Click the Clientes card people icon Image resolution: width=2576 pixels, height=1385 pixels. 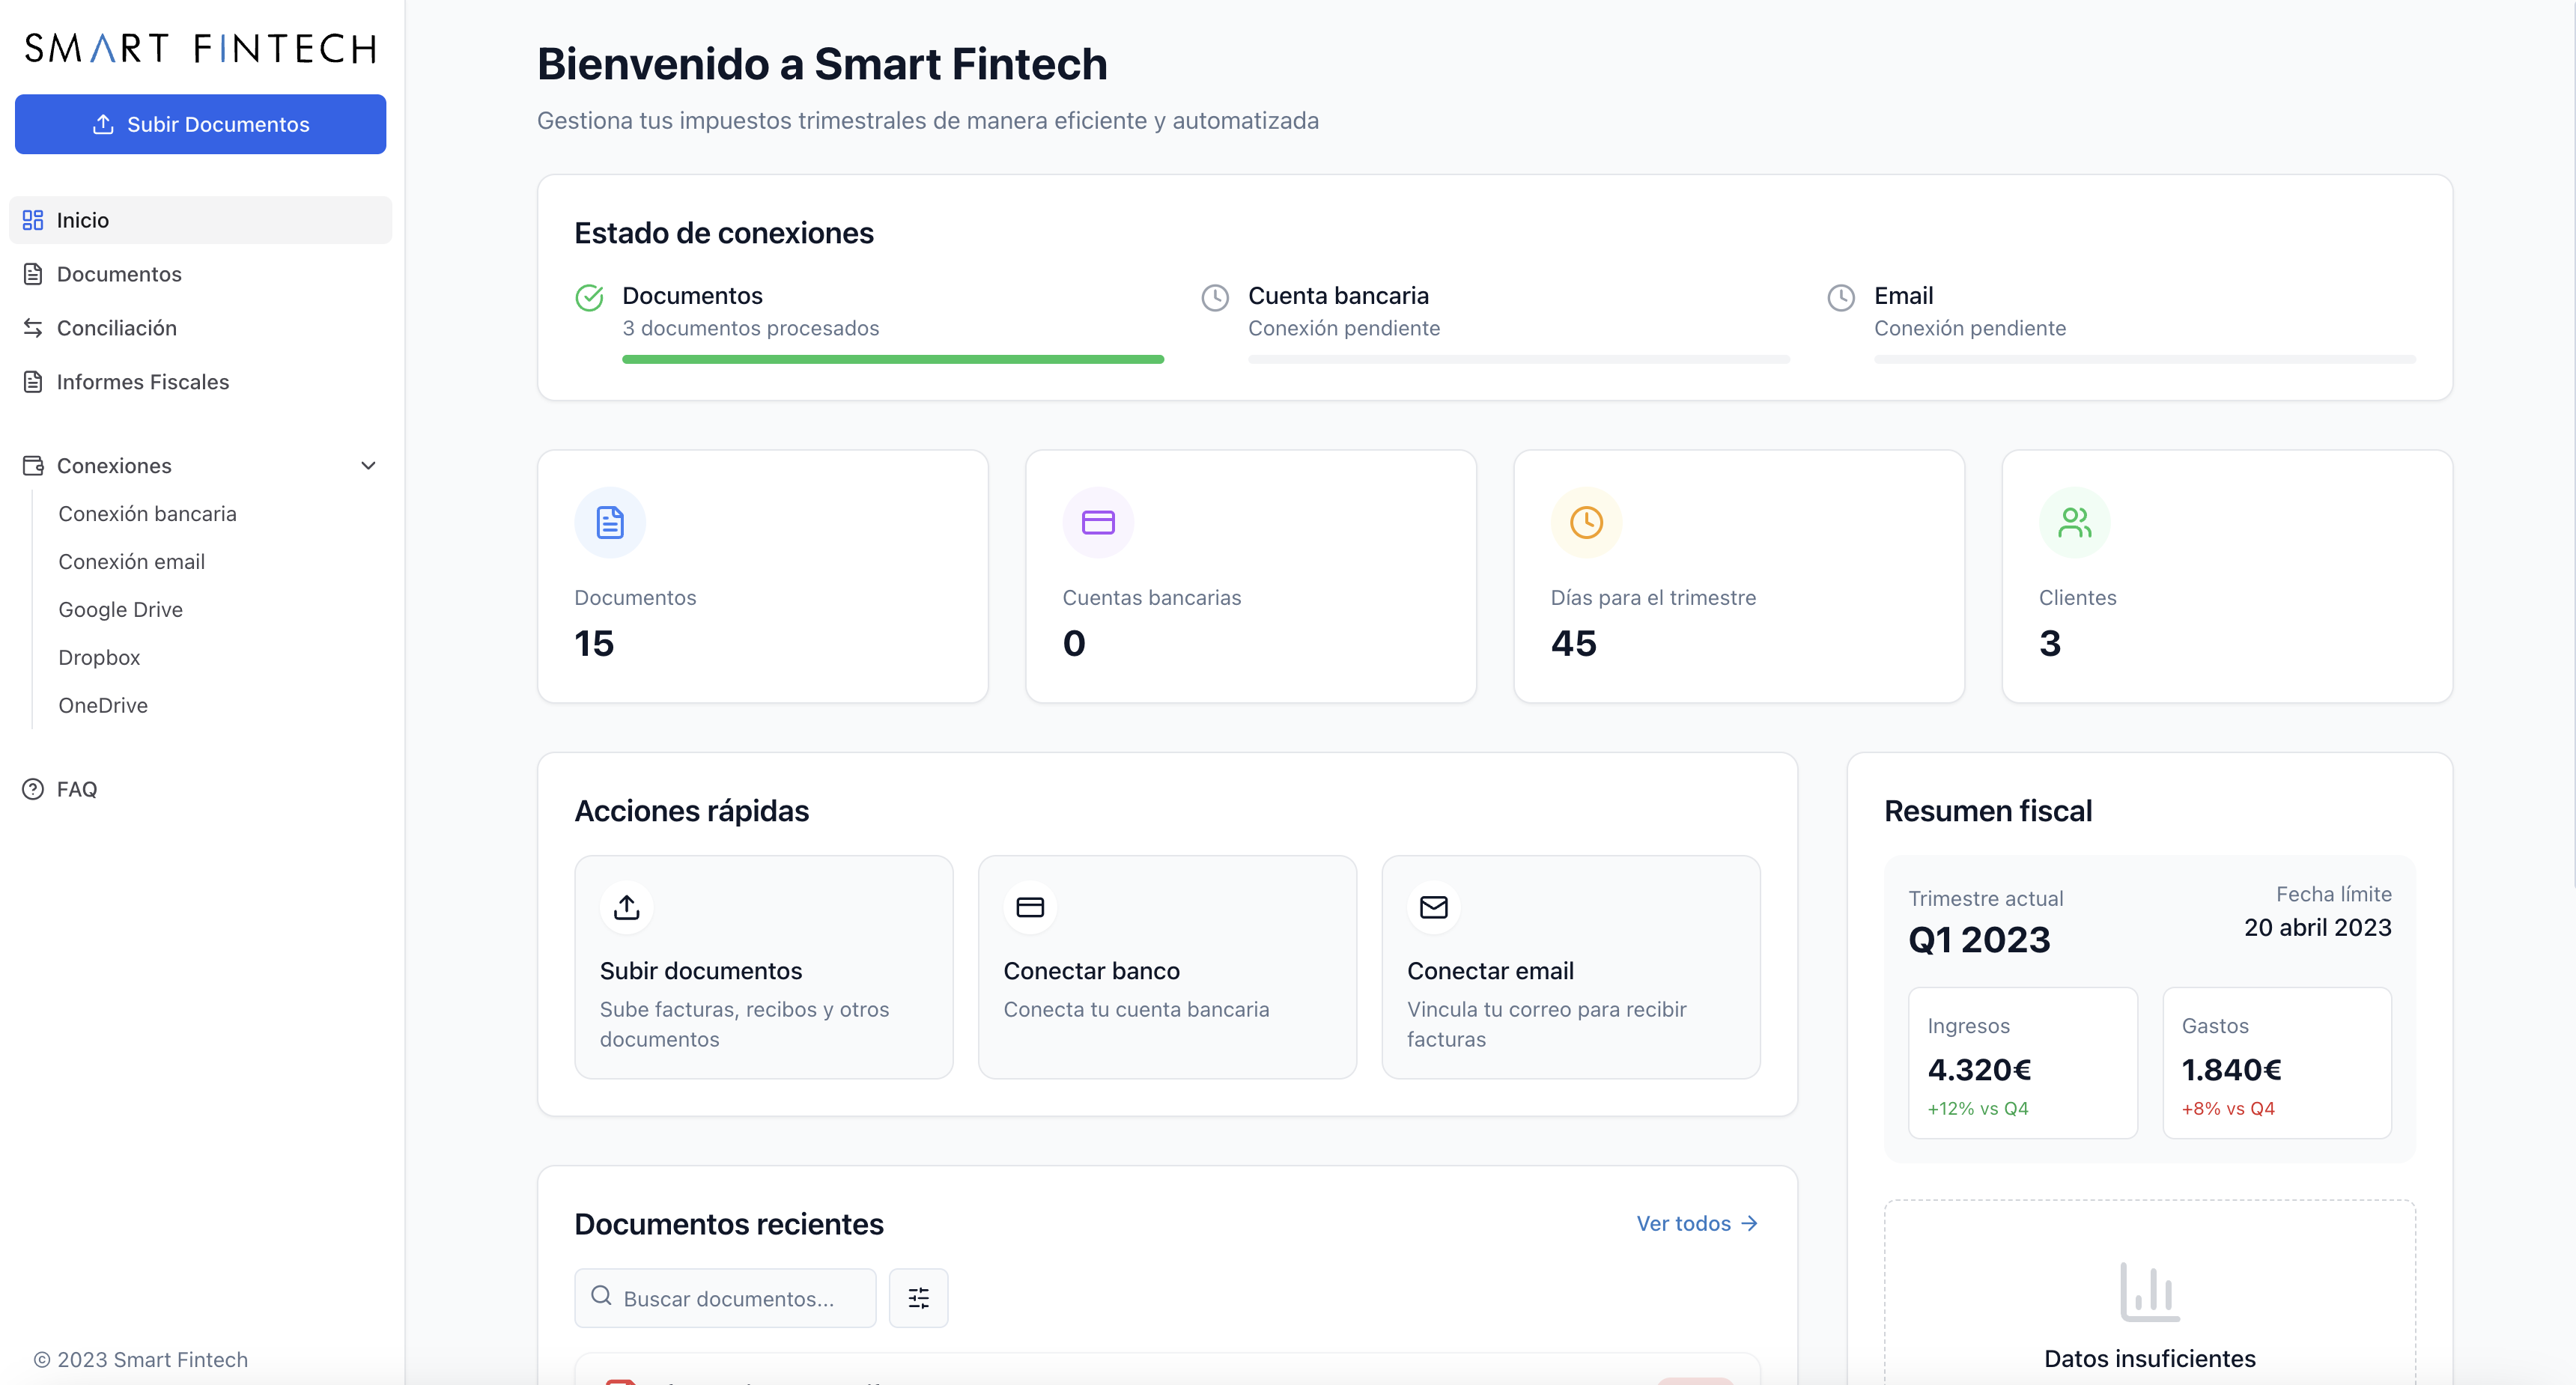click(2075, 521)
